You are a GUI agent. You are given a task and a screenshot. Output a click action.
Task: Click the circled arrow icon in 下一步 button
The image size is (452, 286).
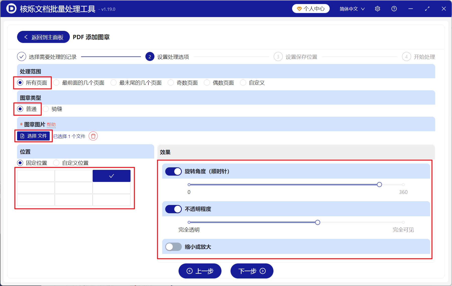(x=263, y=271)
